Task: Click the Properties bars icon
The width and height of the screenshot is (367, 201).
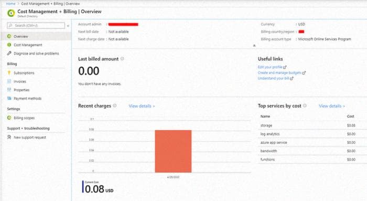Action: 9,90
